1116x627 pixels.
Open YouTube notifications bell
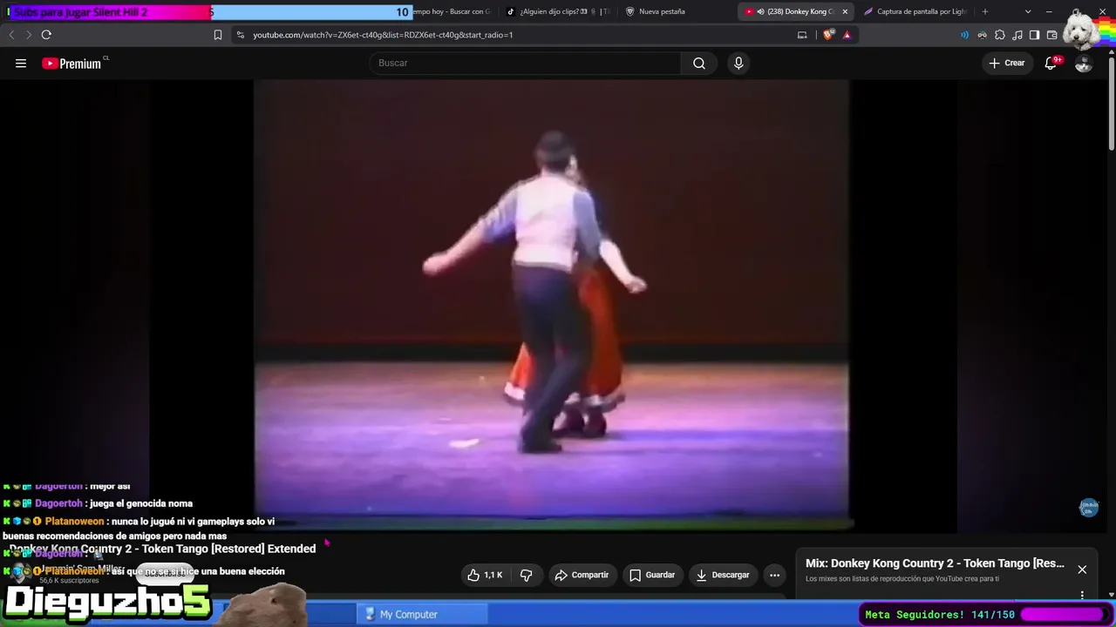click(1051, 63)
